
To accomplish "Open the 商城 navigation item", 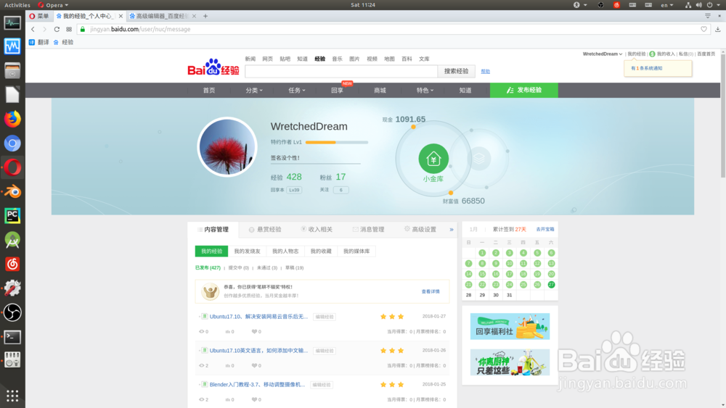I will pos(380,91).
